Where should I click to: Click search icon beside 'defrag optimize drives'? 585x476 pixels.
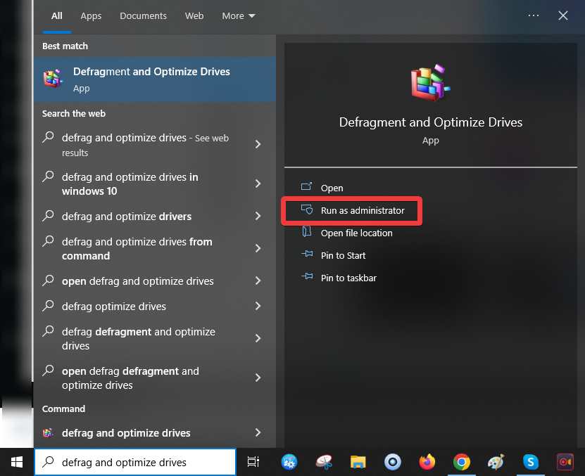click(48, 305)
